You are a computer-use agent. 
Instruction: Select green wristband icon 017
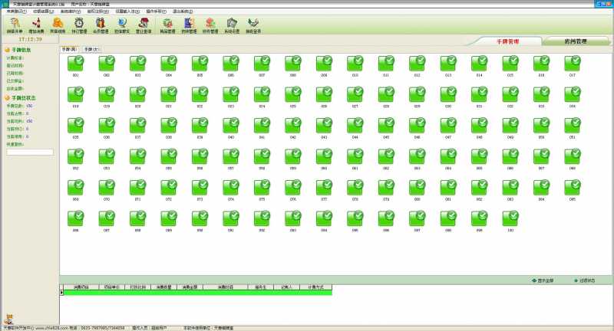[x=572, y=63]
